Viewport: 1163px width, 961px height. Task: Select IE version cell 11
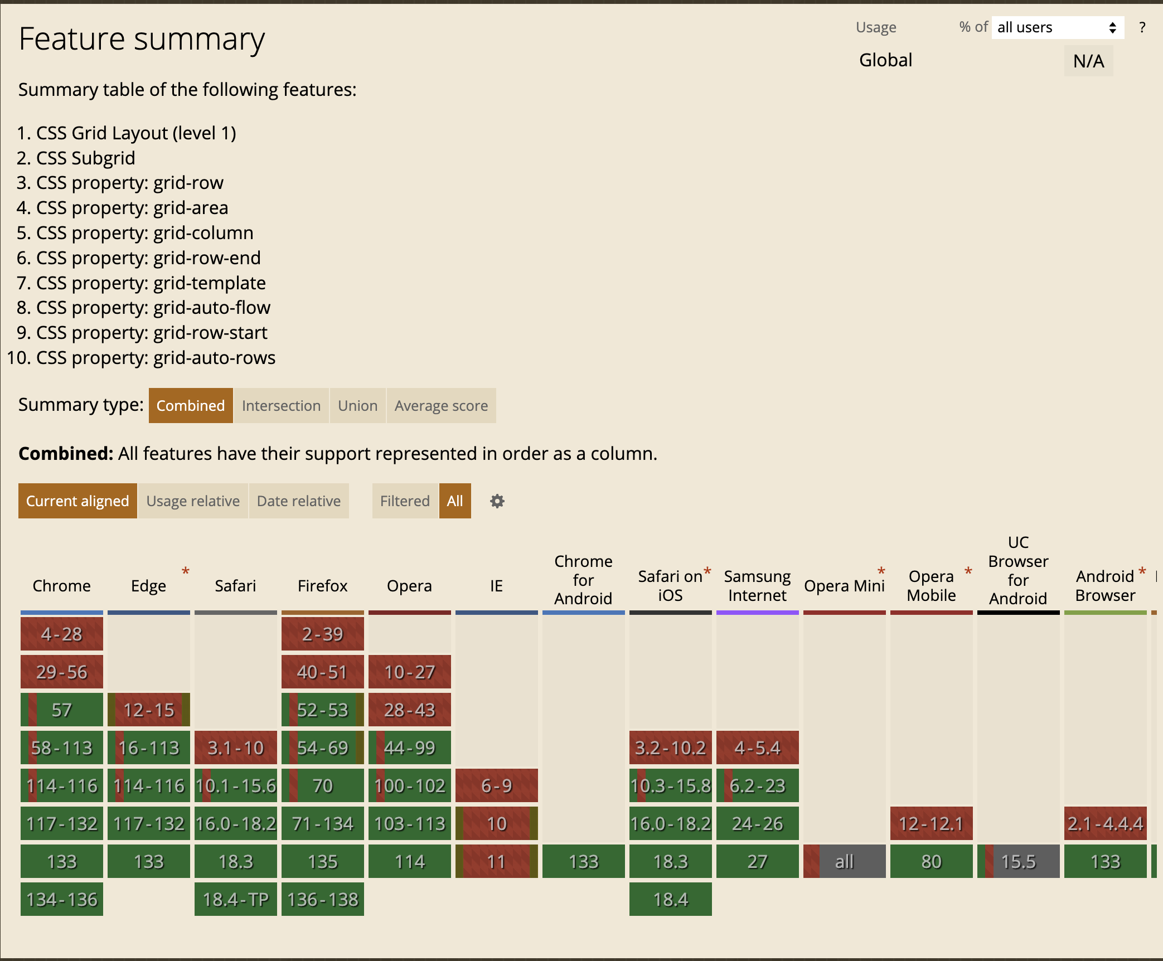pos(497,861)
